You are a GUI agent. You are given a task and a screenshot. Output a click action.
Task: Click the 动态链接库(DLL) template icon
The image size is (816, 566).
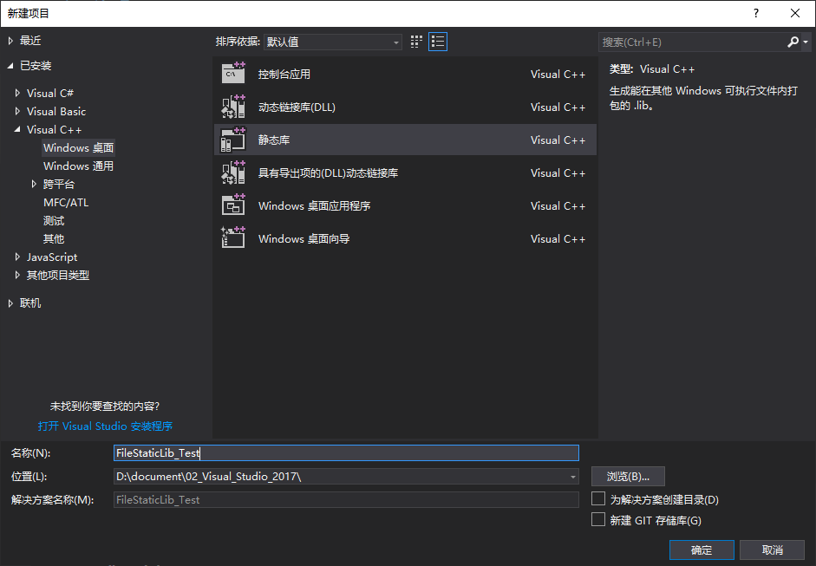(232, 107)
